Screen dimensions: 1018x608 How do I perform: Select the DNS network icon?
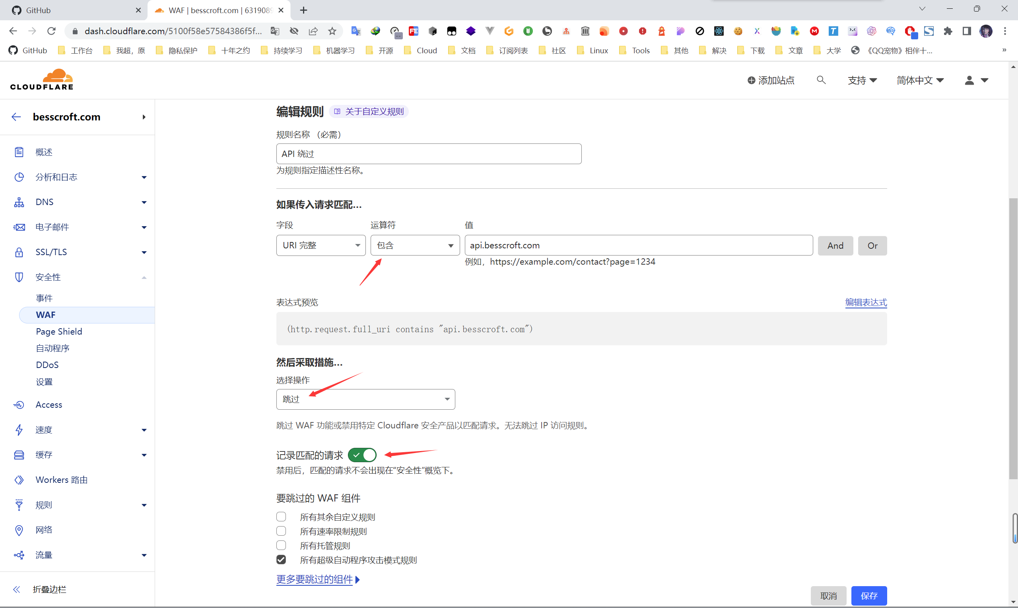click(x=19, y=202)
